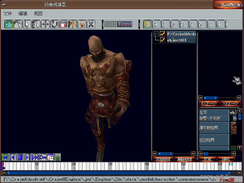Choose the select-from-list cursor tool
The image size is (244, 183).
(x=36, y=24)
